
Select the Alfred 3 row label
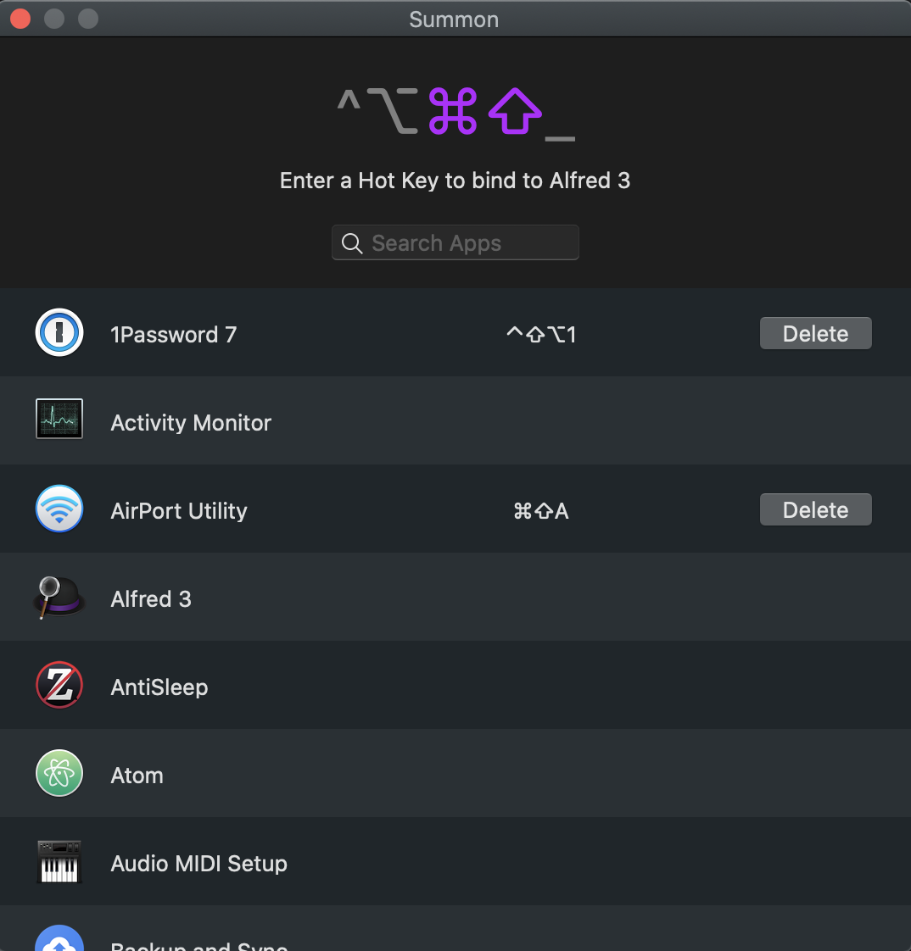tap(151, 599)
